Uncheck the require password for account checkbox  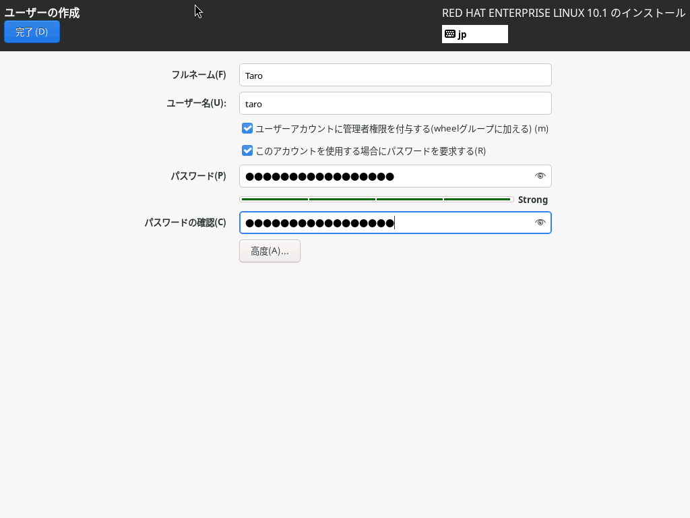(x=247, y=151)
